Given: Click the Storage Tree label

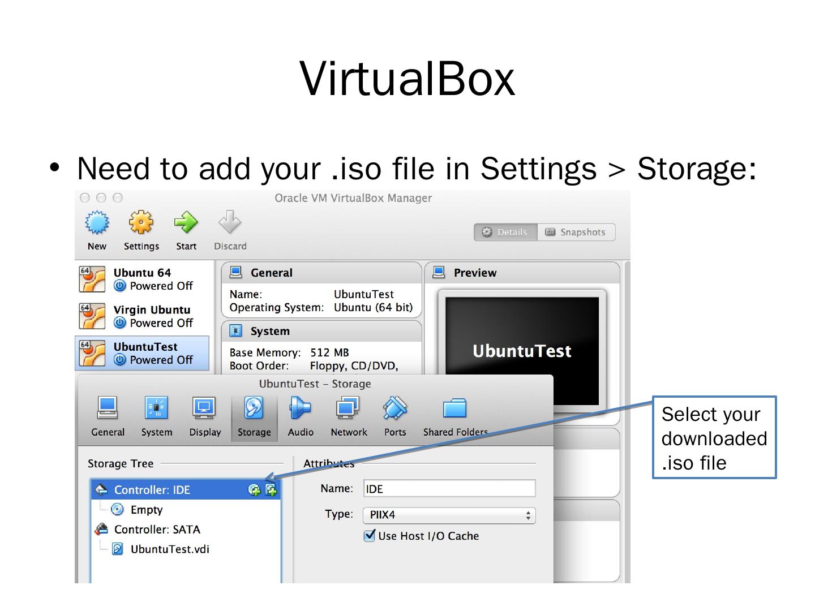Looking at the screenshot, I should [x=121, y=463].
